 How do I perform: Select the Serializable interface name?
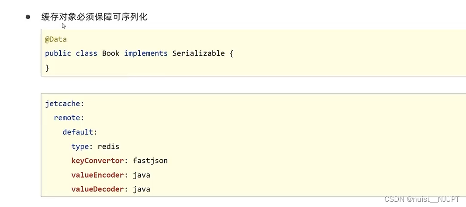point(199,53)
